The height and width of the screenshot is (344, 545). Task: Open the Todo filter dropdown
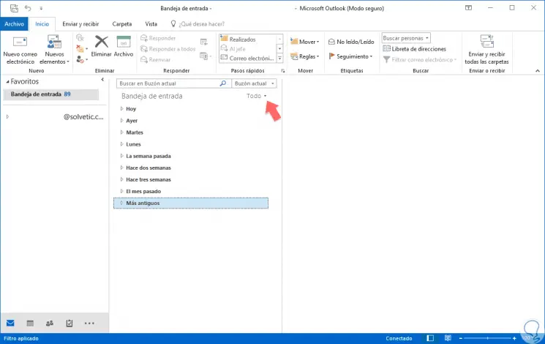coord(257,96)
